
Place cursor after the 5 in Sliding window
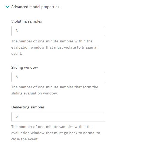18,77
